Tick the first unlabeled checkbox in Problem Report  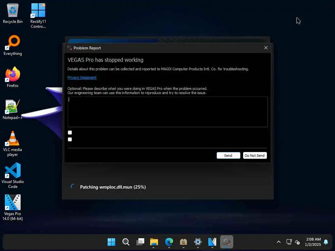click(x=70, y=133)
